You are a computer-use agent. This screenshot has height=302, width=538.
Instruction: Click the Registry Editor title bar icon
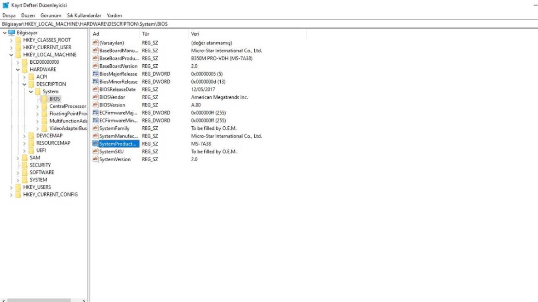tap(6, 5)
